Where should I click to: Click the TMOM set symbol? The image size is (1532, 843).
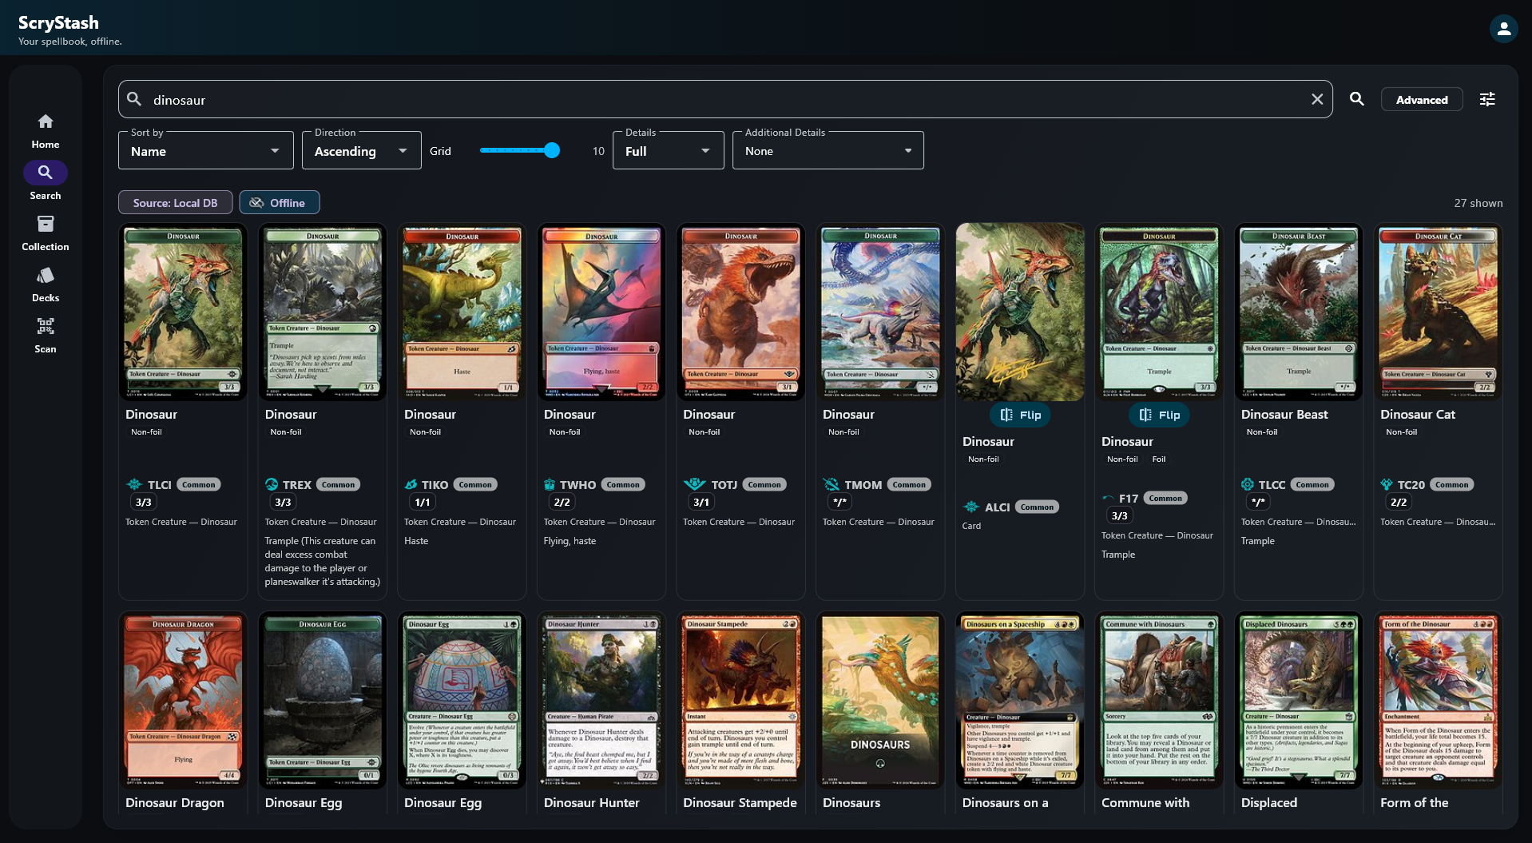coord(831,484)
